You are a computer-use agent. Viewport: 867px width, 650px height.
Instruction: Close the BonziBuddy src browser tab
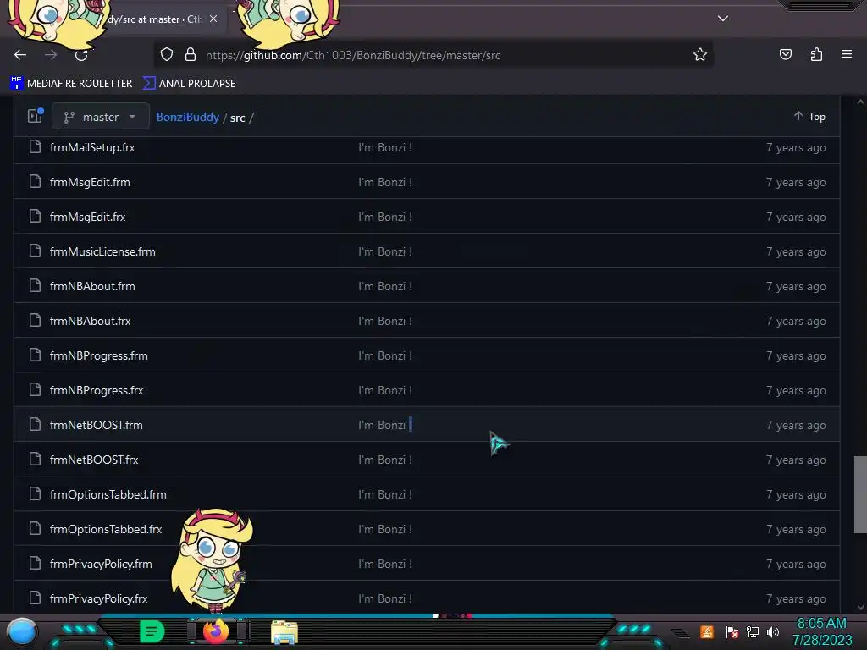click(213, 19)
